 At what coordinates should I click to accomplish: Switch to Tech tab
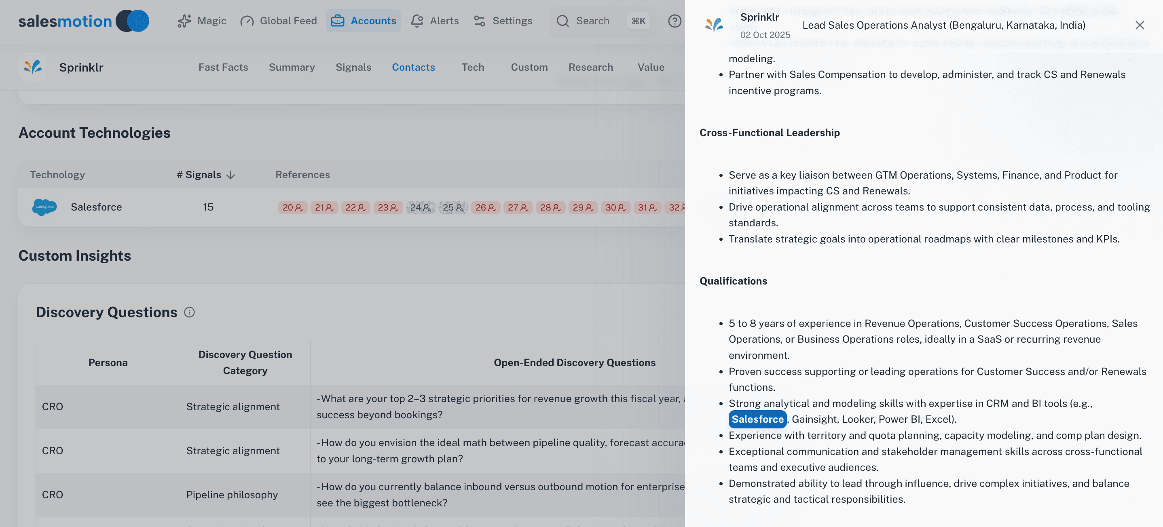(473, 67)
